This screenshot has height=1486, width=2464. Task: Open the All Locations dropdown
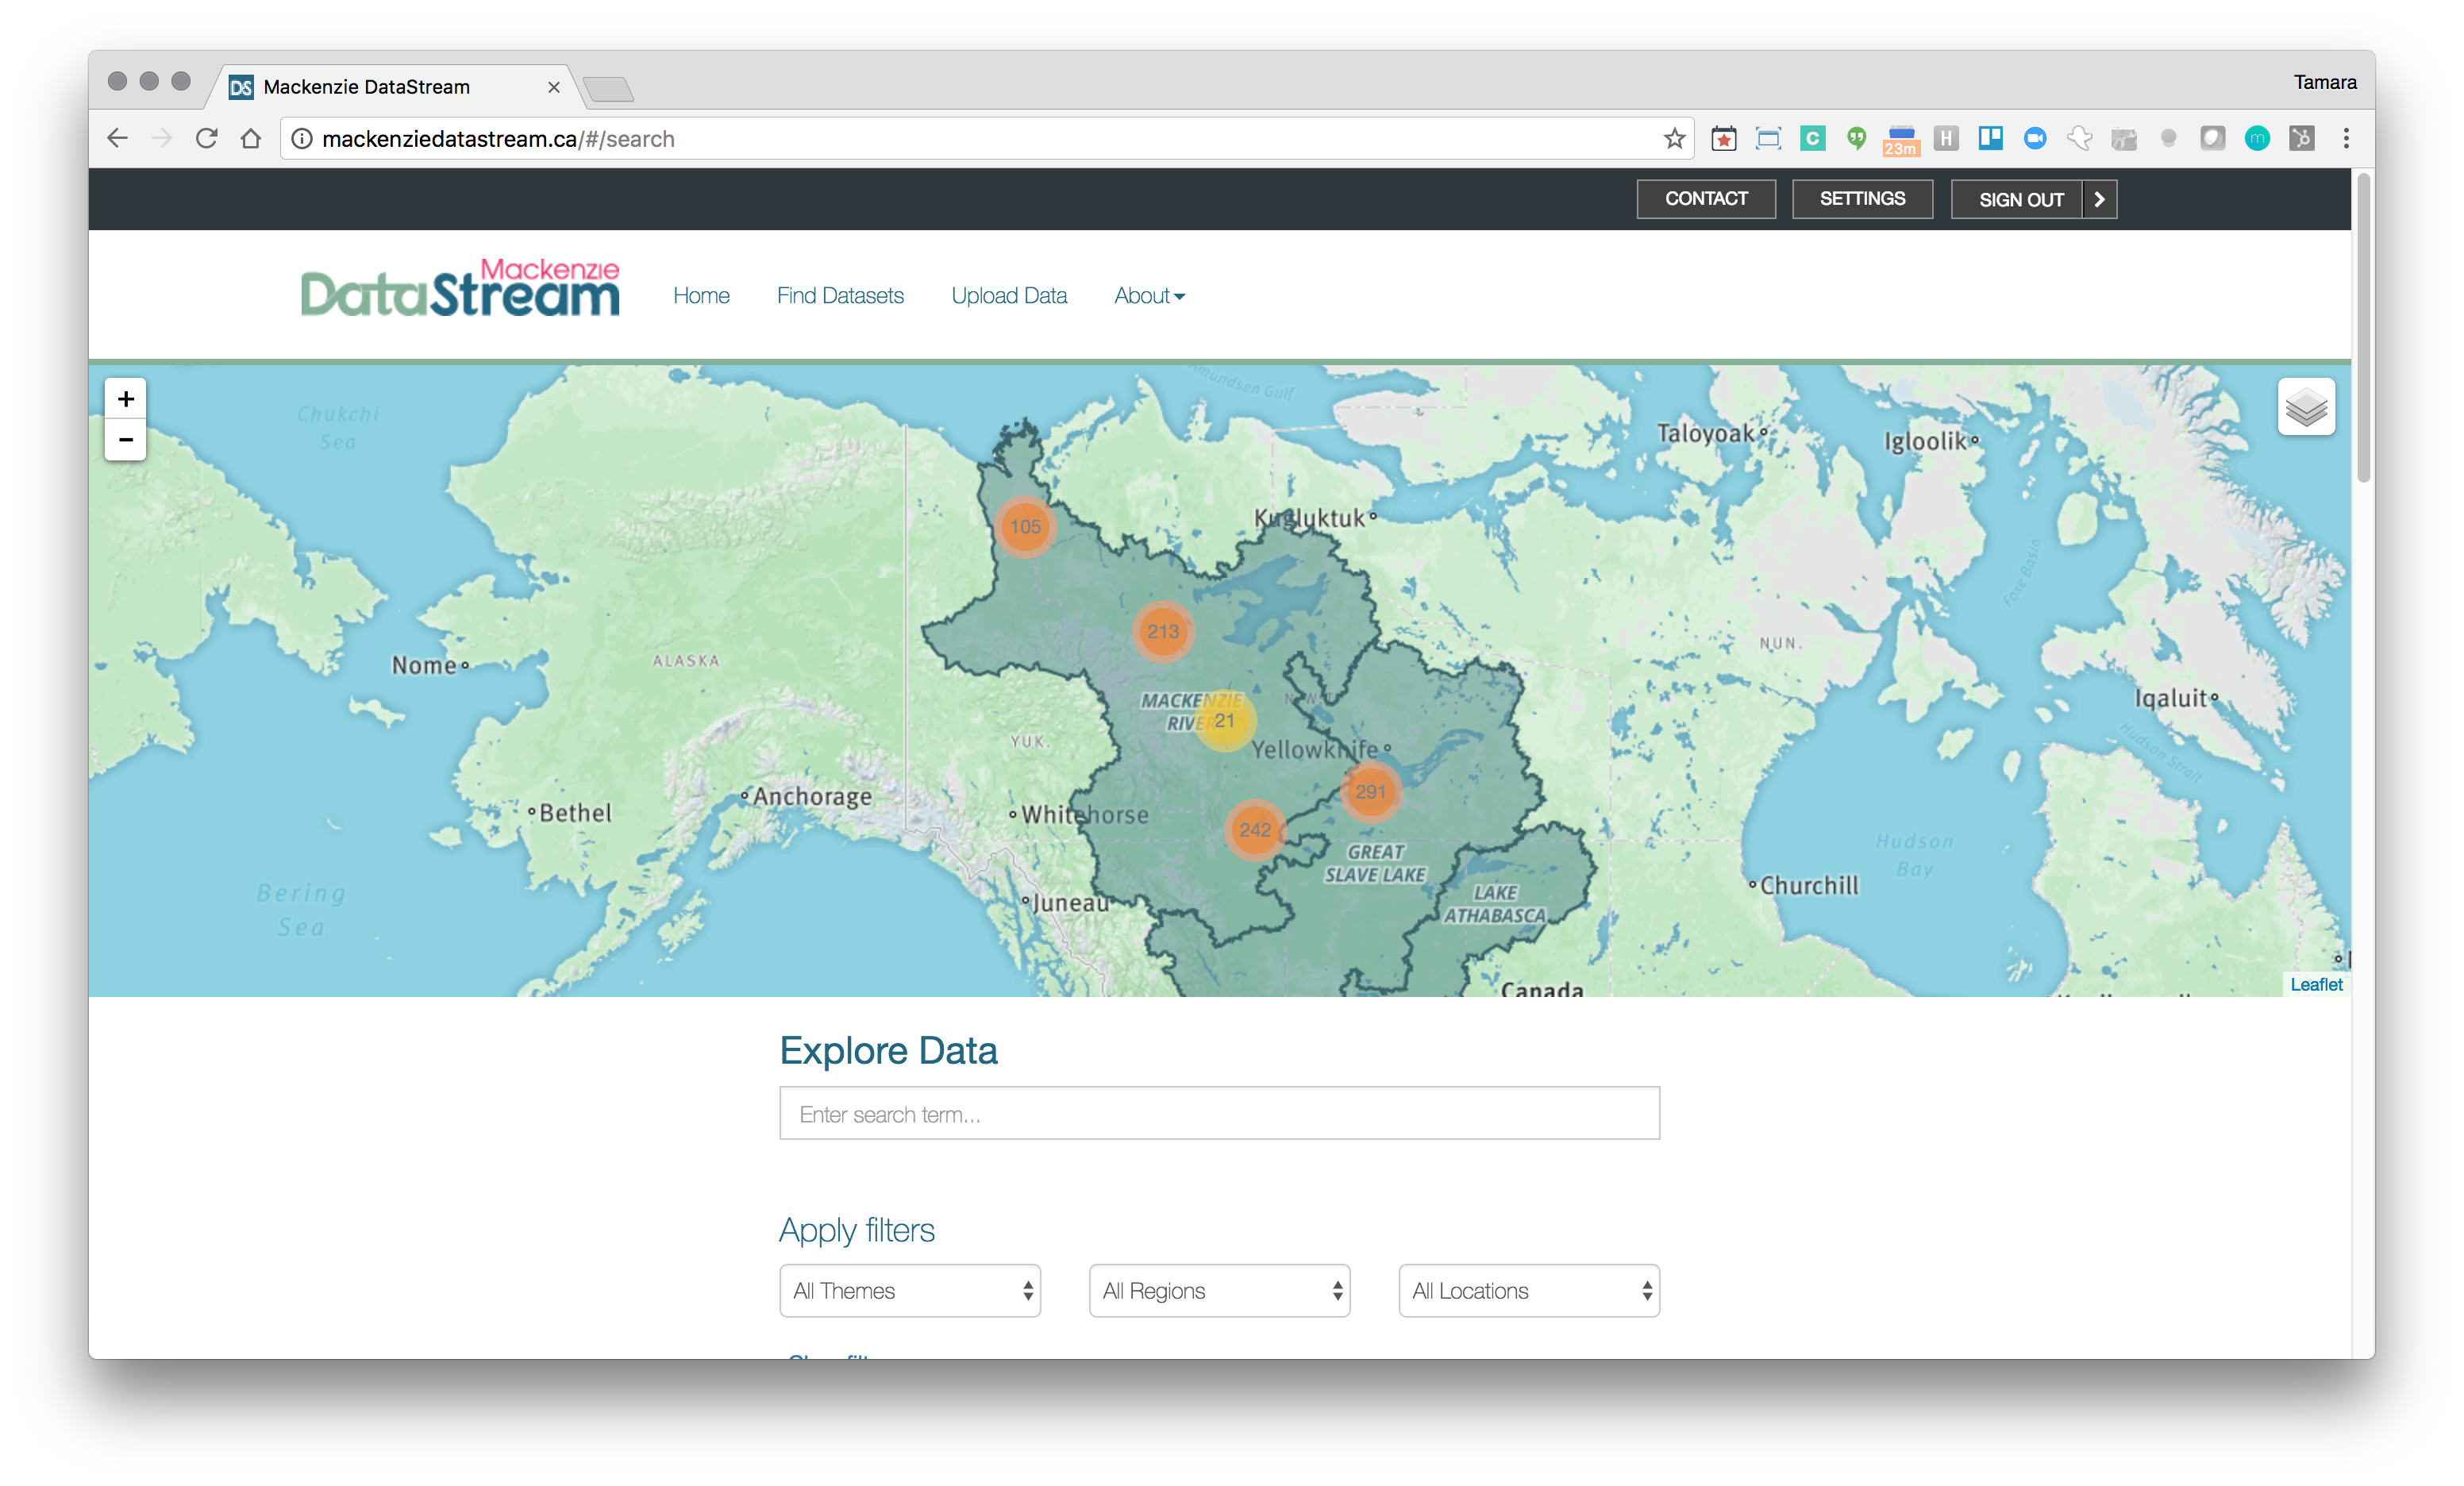[x=1529, y=1290]
